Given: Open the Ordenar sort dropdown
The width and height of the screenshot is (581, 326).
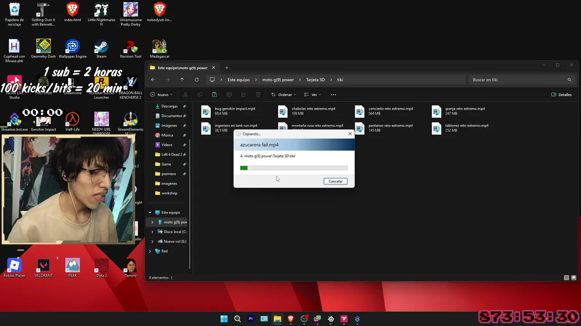Looking at the screenshot, I should (x=283, y=95).
